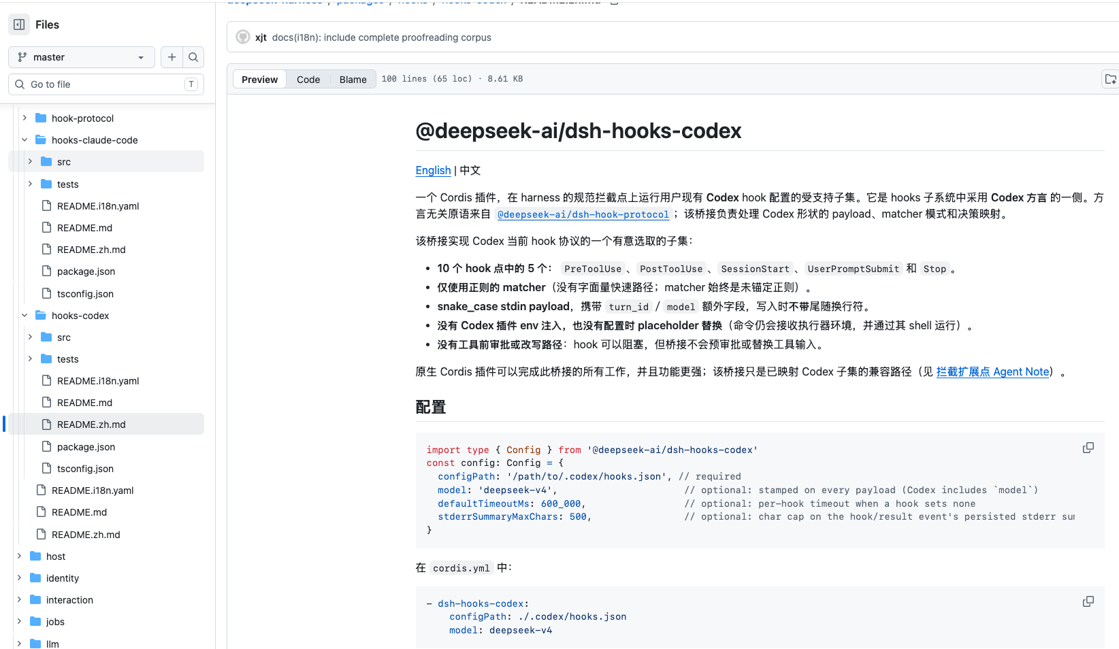Copy the TypeScript import Config code block
Viewport: 1119px width, 649px height.
click(x=1088, y=448)
